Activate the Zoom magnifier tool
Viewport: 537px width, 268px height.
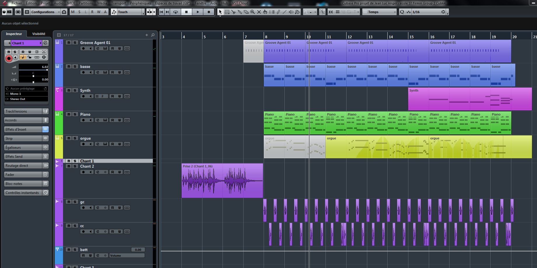point(253,12)
